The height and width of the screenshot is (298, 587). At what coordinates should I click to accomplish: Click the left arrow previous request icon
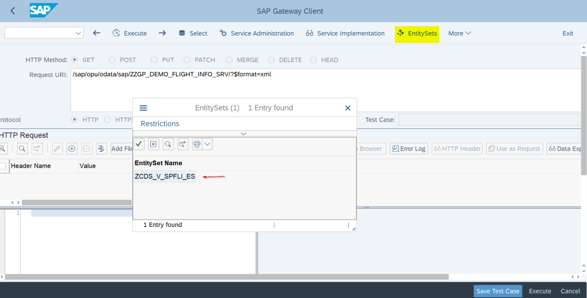[96, 33]
